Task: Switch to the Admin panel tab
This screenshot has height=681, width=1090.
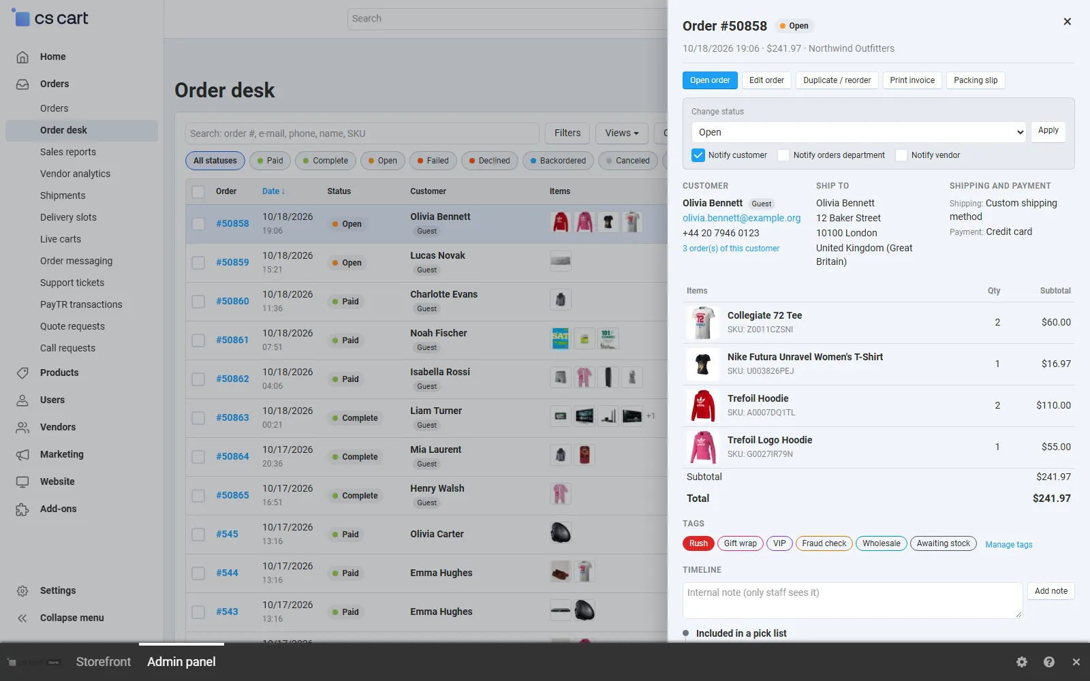Action: pyautogui.click(x=181, y=662)
